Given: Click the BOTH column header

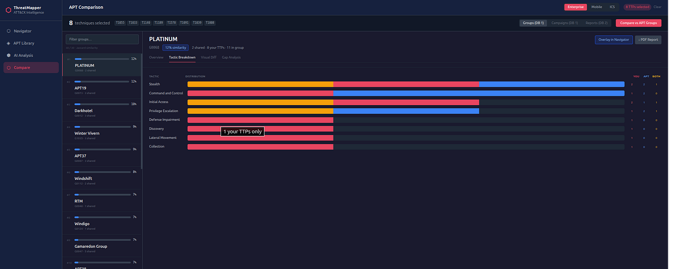Looking at the screenshot, I should coord(656,76).
